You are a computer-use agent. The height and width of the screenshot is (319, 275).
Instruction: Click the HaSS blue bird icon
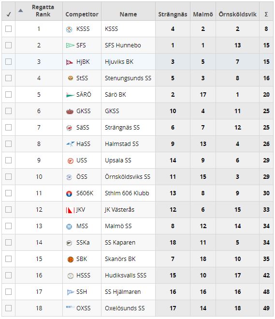[71, 144]
